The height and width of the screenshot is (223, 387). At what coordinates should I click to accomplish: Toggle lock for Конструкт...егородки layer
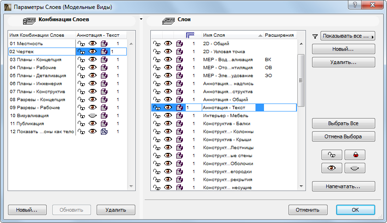click(x=156, y=172)
